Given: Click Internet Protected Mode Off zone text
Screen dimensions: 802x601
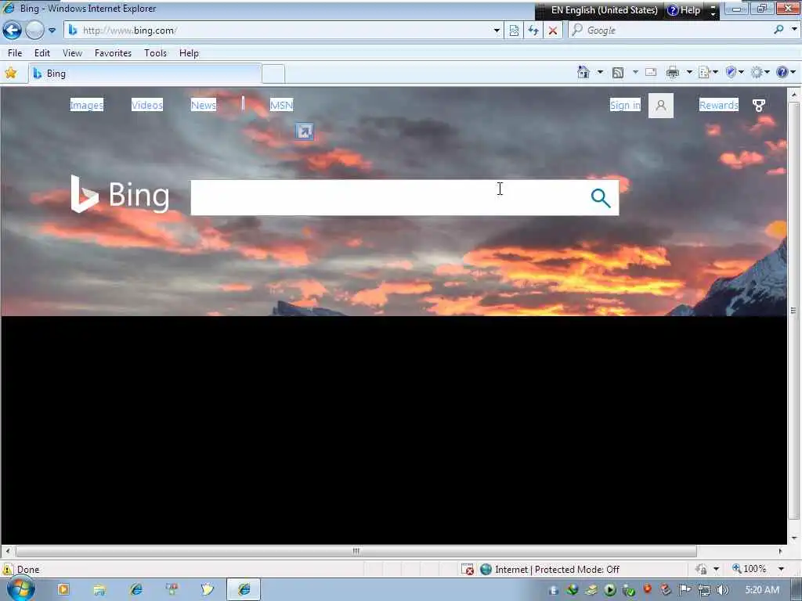Looking at the screenshot, I should tap(557, 570).
